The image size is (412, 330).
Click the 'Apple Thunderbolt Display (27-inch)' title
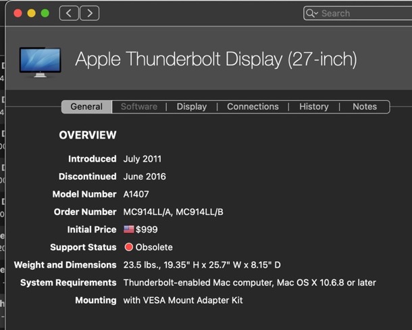(x=216, y=59)
